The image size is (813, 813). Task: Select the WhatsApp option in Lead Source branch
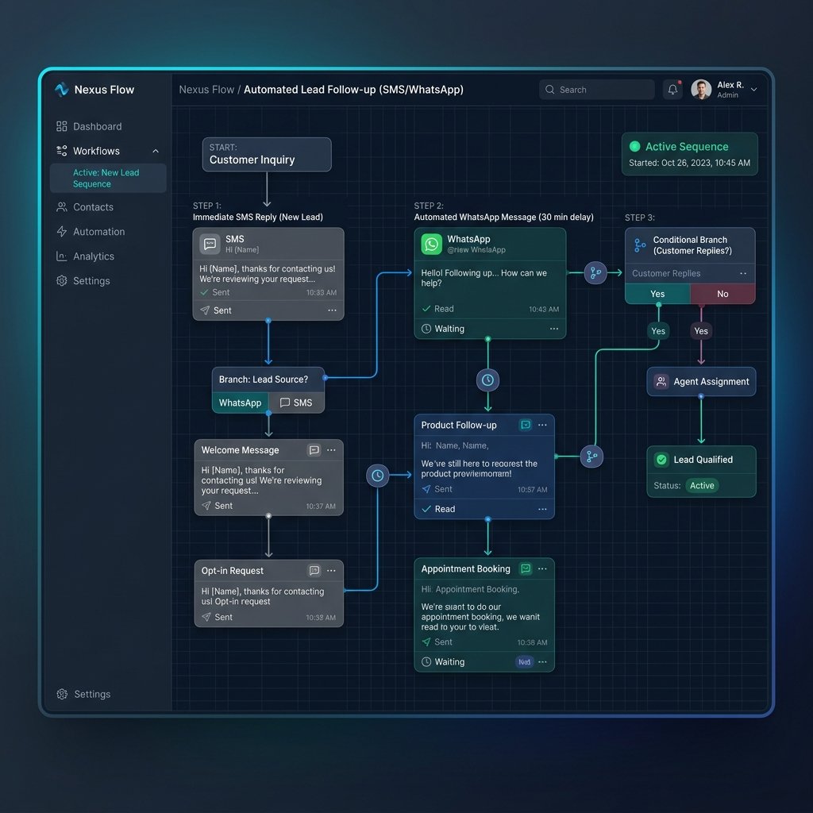tap(240, 403)
